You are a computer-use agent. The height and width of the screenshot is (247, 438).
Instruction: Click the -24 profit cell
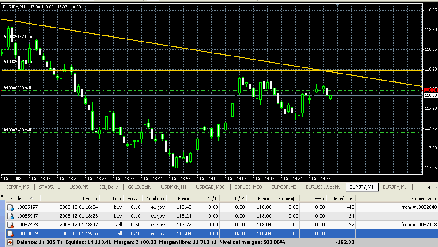tap(350, 216)
